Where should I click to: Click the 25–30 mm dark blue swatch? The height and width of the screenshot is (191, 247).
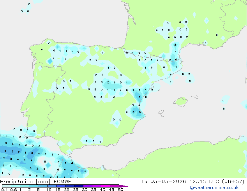78,186
